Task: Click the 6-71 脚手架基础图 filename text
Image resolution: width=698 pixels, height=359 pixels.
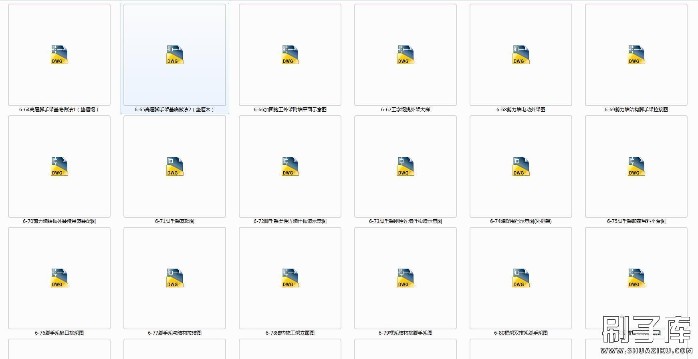Action: [x=175, y=221]
